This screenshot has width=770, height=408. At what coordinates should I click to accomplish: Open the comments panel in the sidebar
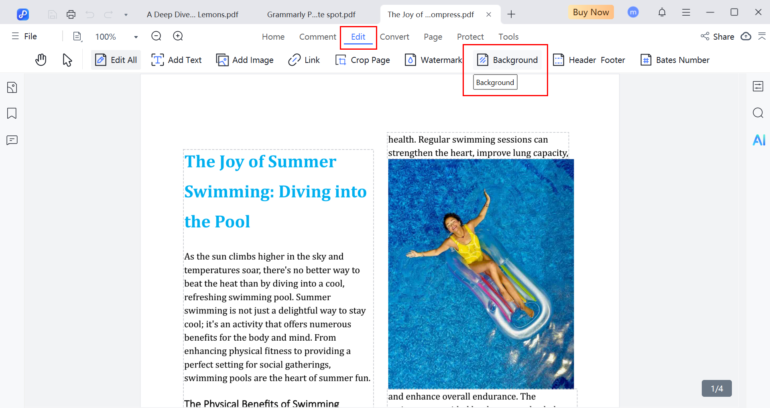click(12, 140)
